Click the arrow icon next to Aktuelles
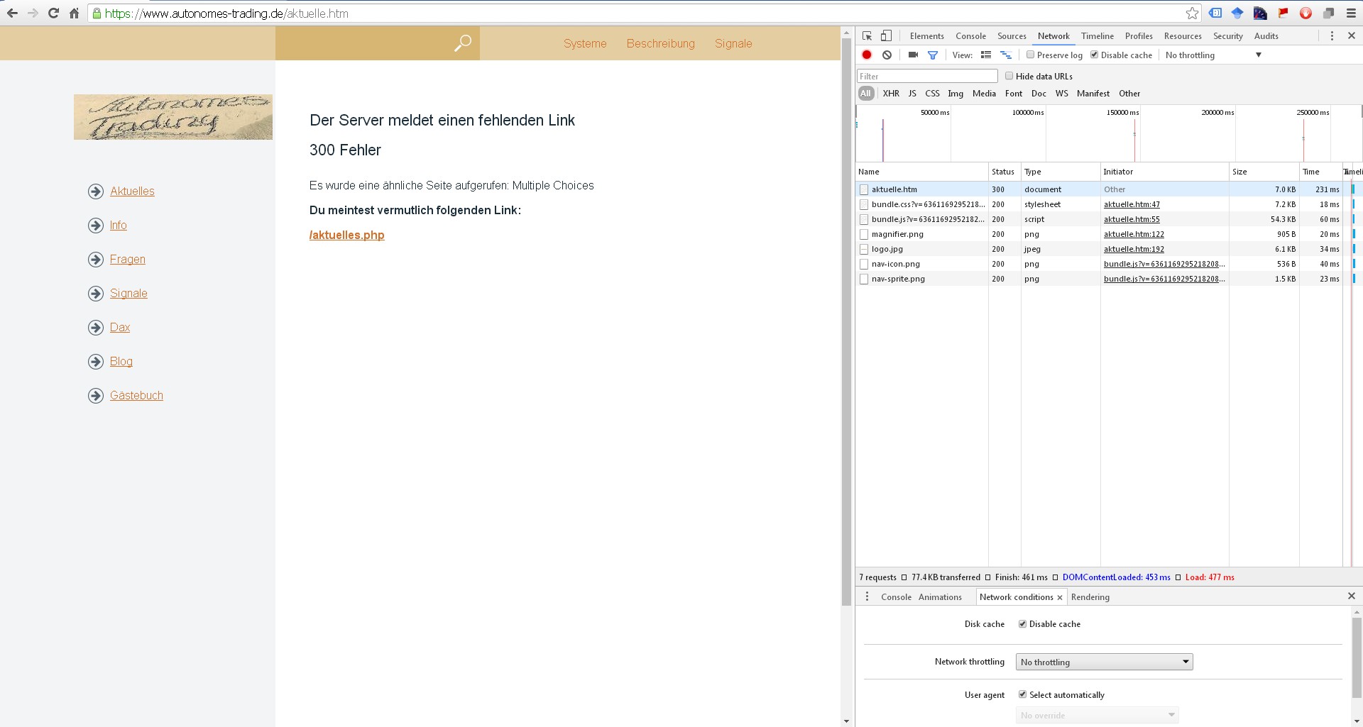 coord(96,192)
